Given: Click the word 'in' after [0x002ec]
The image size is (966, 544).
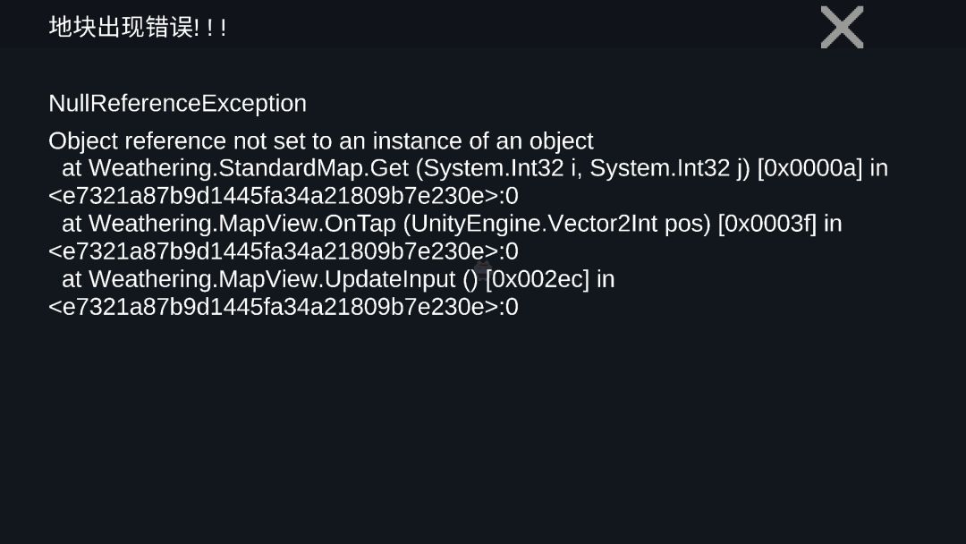Looking at the screenshot, I should click(606, 279).
